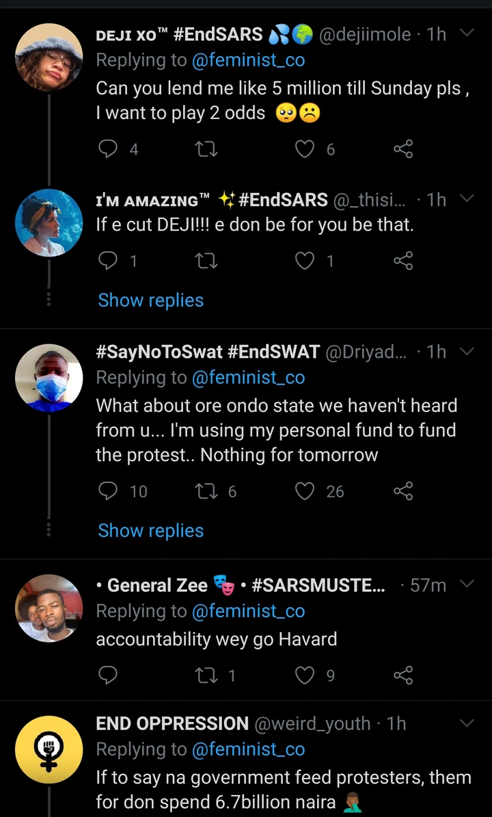Screen dimensions: 492x817
Task: Share the ore ondo state tweet
Action: [404, 491]
